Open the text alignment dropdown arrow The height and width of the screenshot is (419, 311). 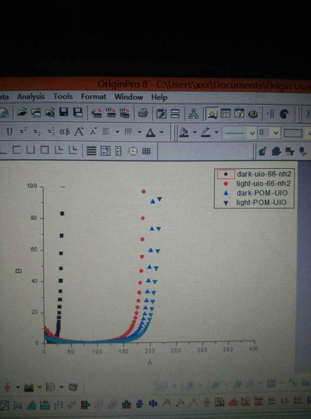coord(117,132)
